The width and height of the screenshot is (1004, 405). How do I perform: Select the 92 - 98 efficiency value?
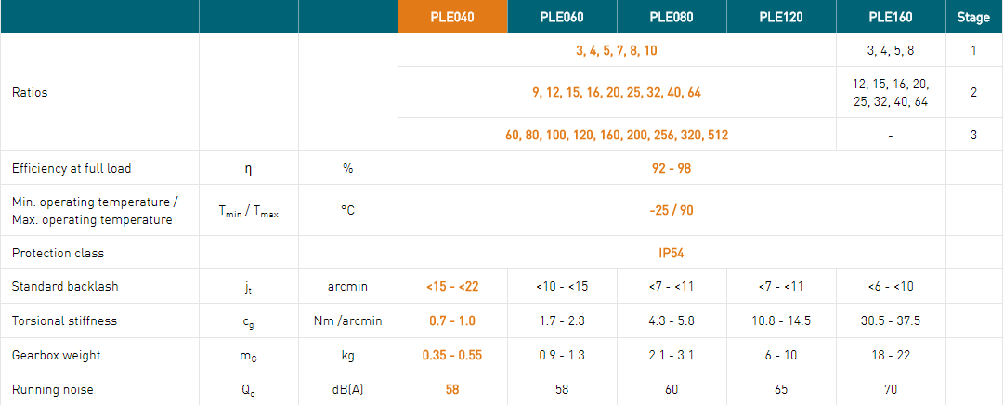click(672, 168)
